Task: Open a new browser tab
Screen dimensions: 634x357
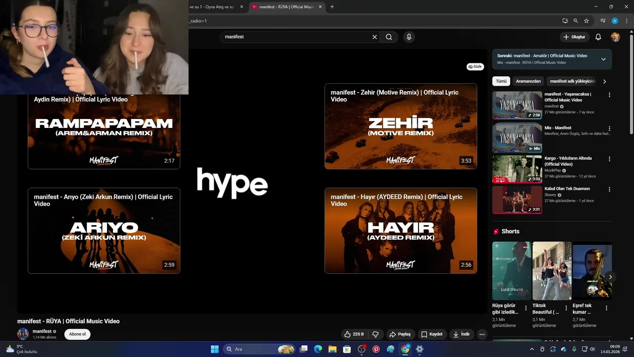Action: pos(332,7)
